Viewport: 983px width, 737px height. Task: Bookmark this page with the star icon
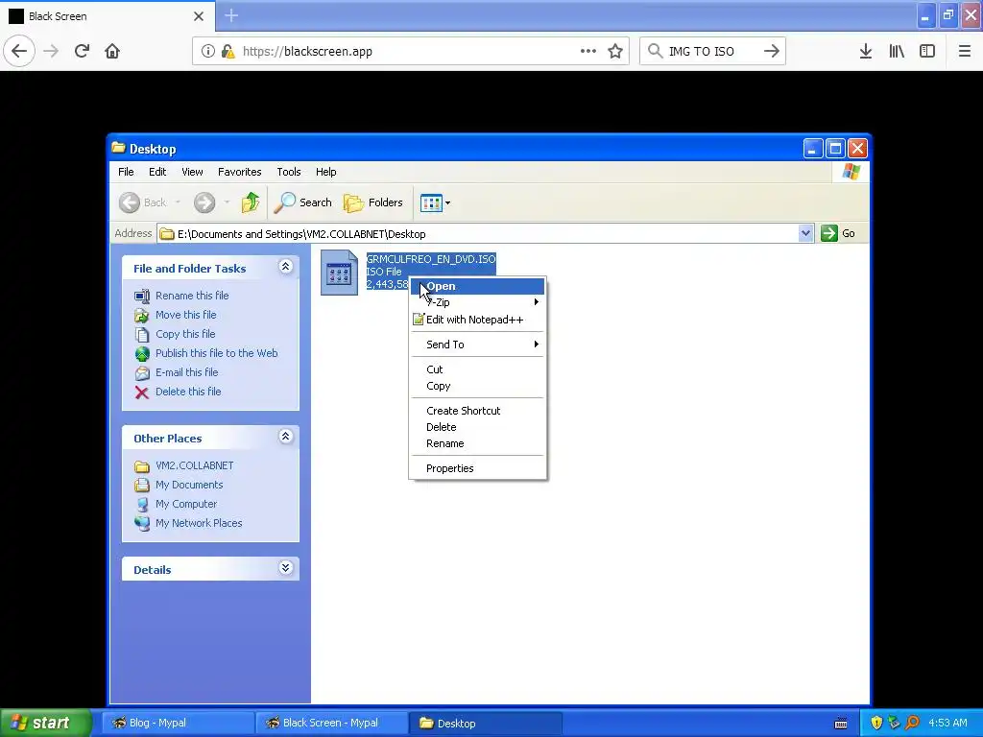tap(615, 52)
